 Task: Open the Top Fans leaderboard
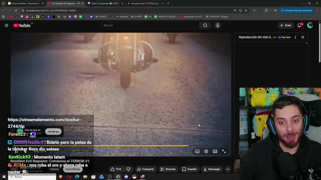284,37
